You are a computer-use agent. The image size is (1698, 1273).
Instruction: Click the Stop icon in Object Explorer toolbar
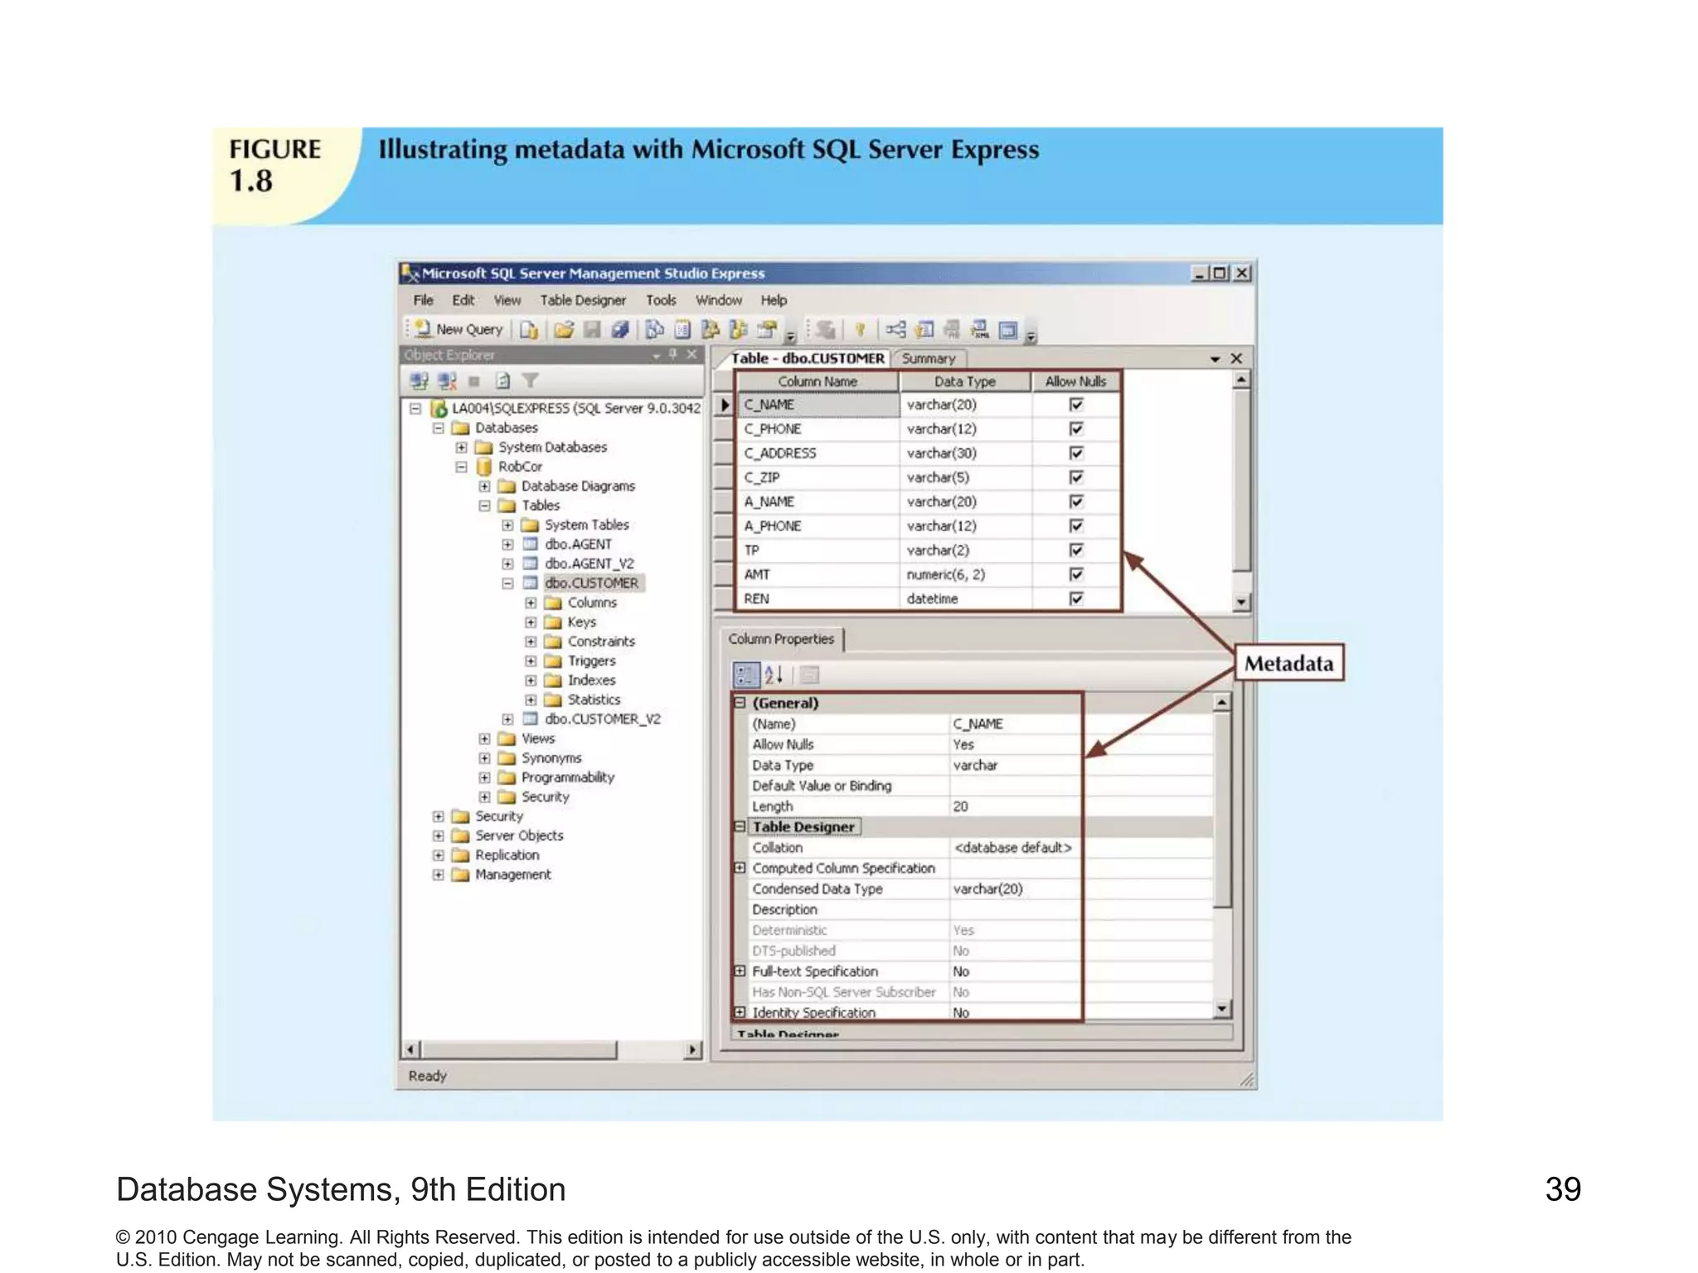pyautogui.click(x=474, y=381)
